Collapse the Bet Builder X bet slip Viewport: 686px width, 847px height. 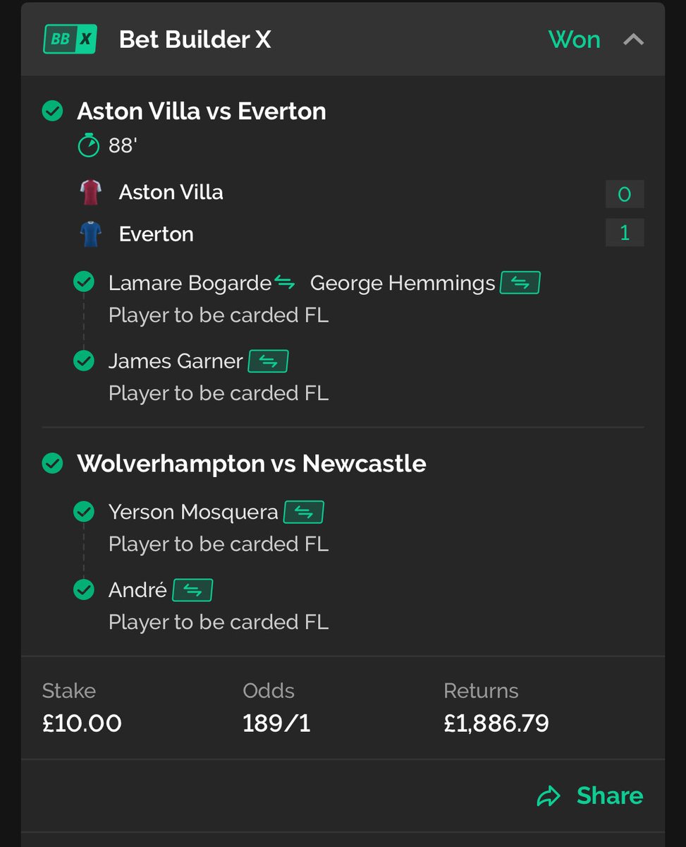(x=633, y=40)
